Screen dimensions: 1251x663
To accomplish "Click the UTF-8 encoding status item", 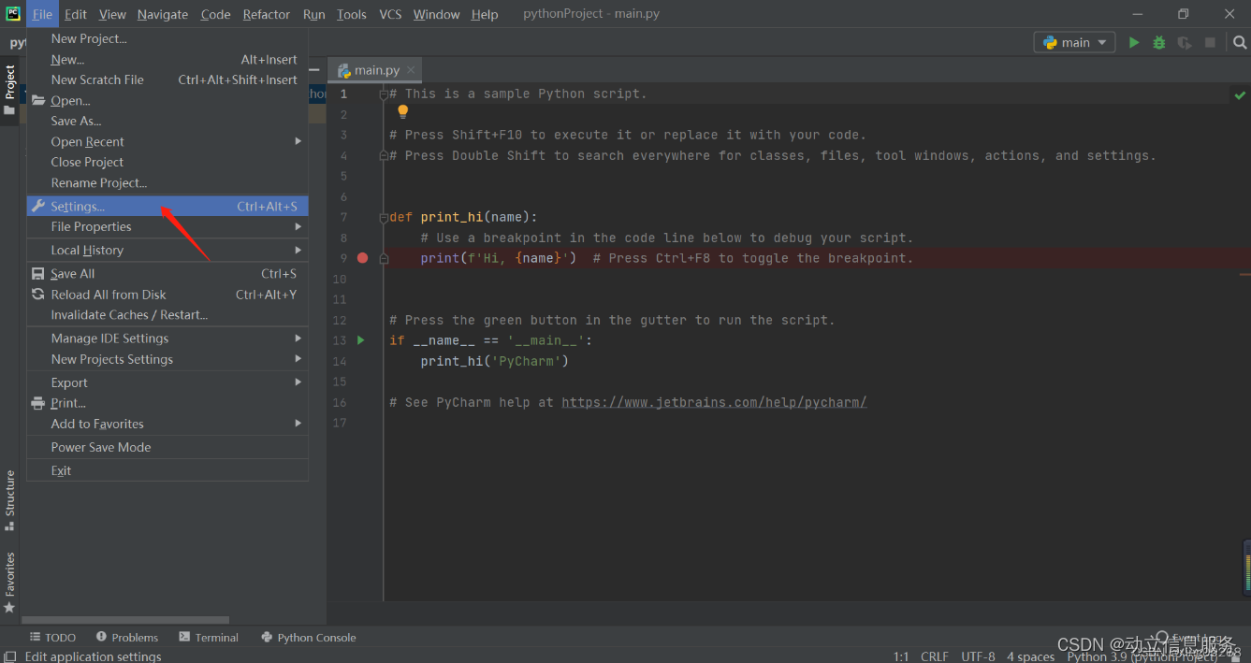I will [978, 656].
